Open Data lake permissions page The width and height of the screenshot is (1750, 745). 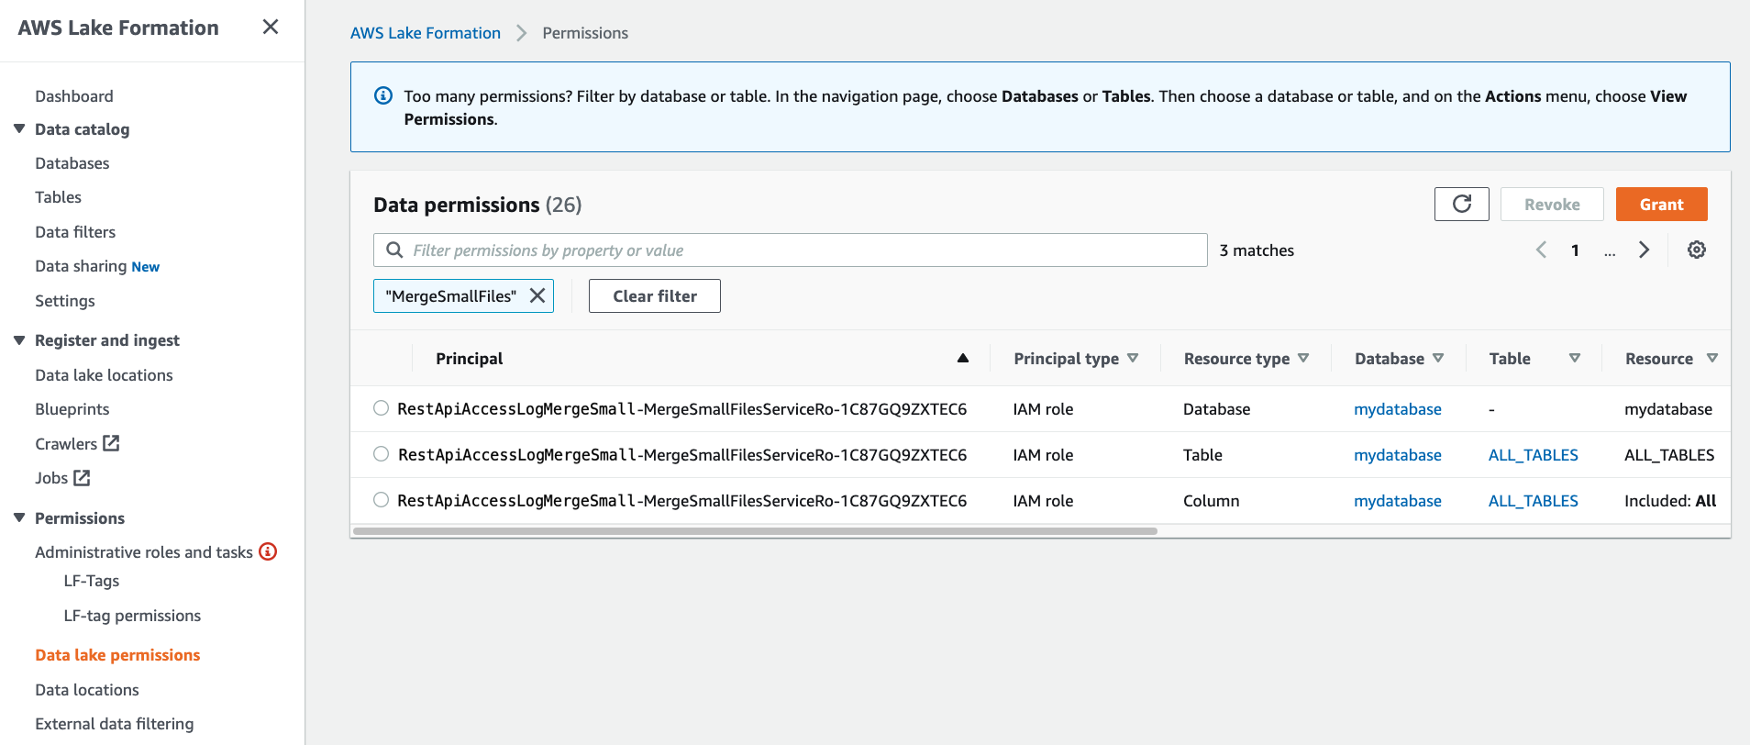click(117, 654)
